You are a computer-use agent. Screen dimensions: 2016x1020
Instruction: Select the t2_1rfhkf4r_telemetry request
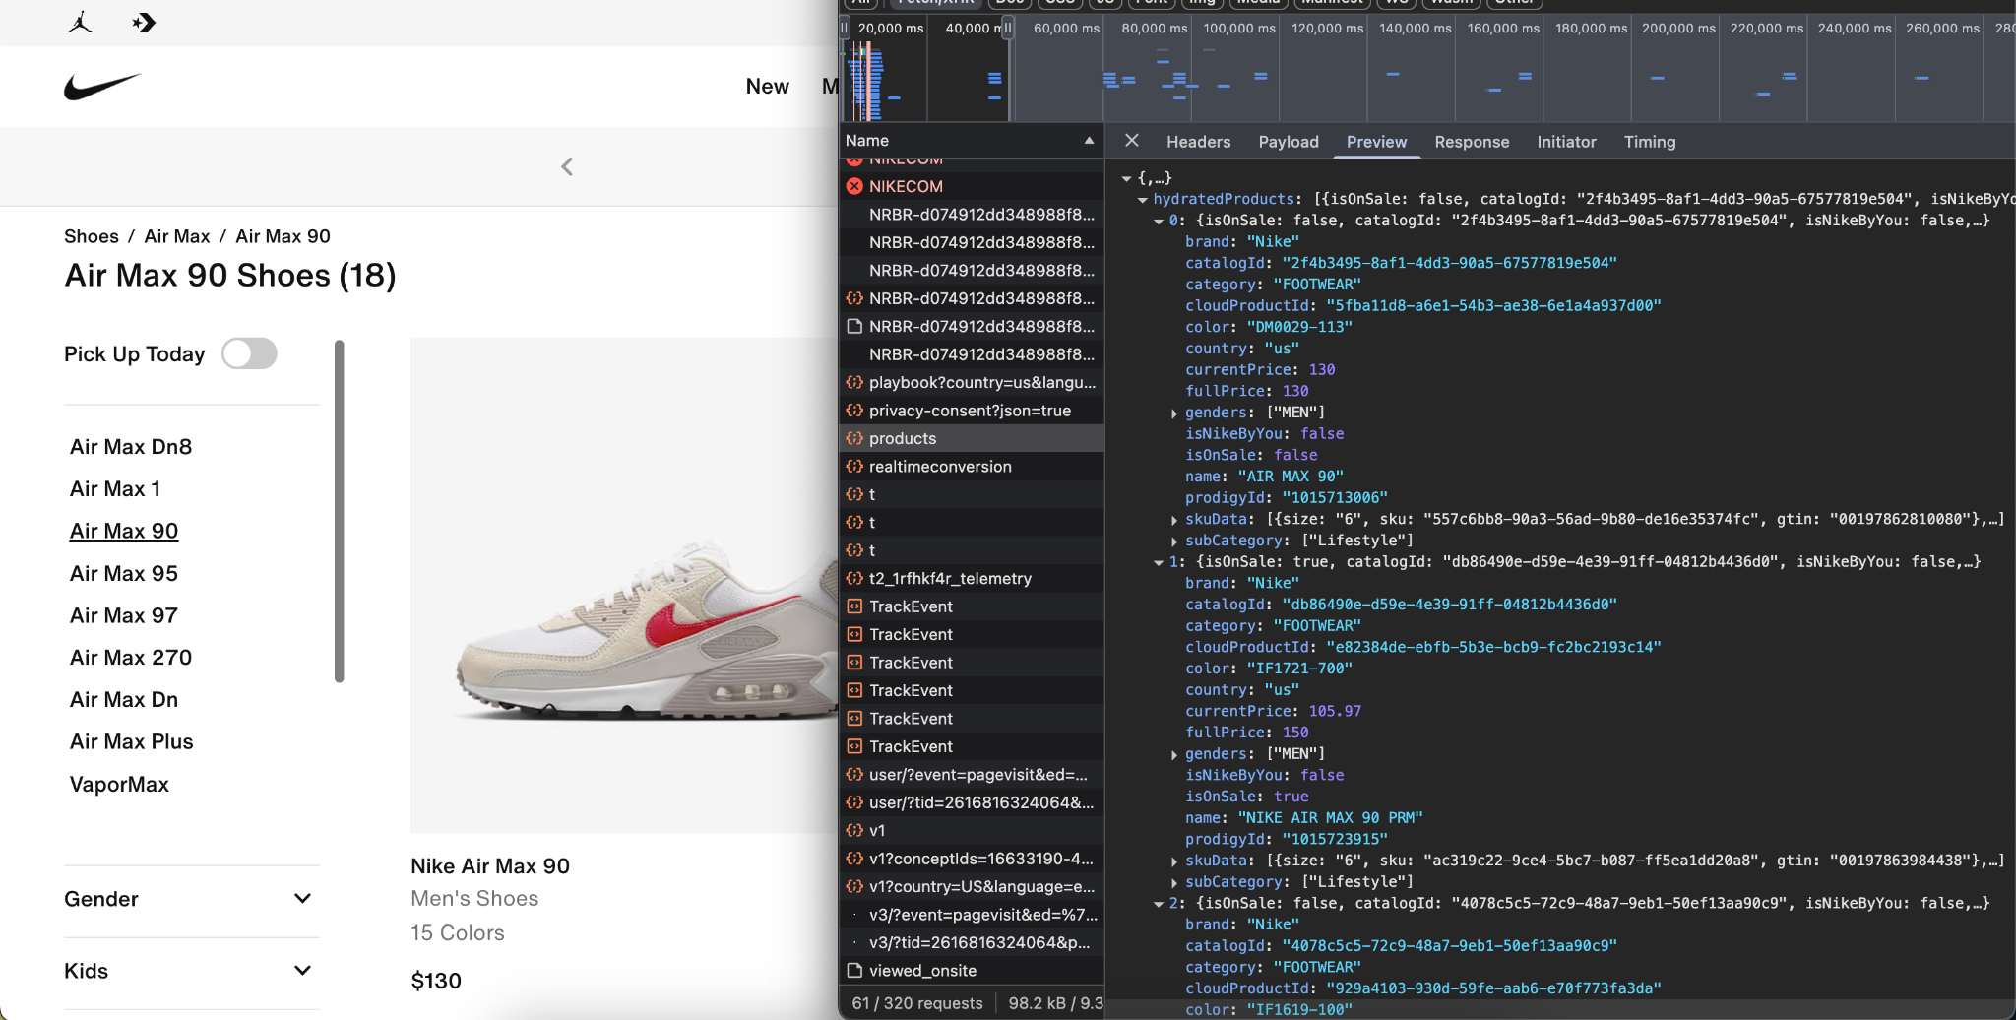(951, 578)
